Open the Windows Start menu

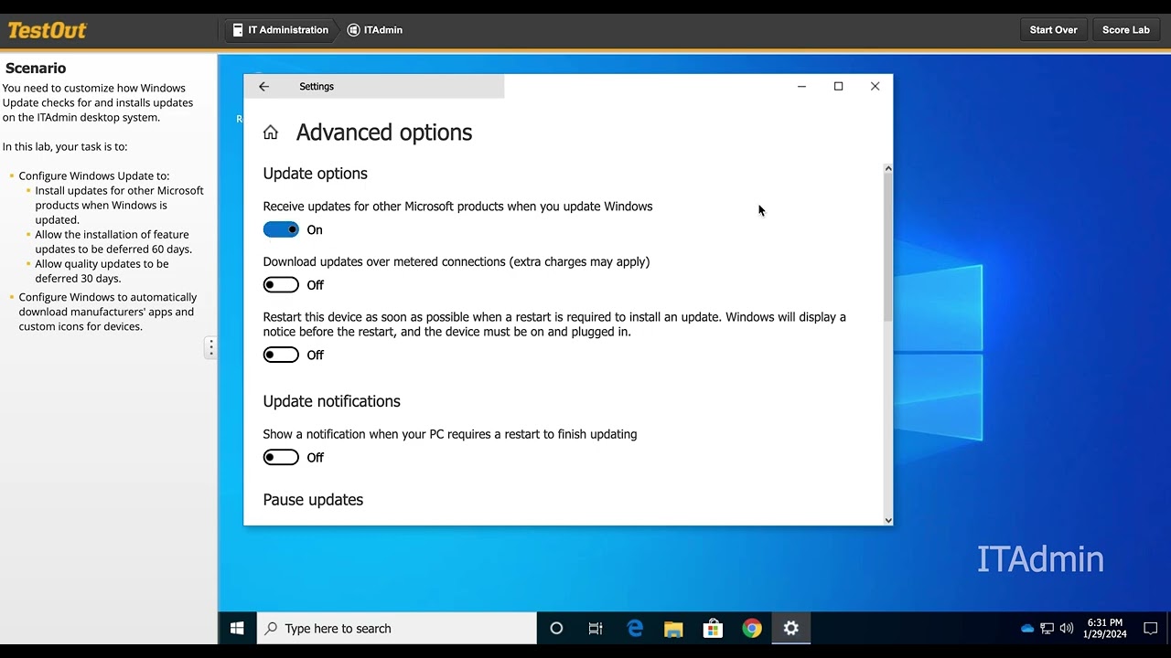tap(237, 629)
